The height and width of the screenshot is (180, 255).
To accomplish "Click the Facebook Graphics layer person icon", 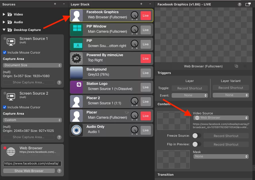I will pos(76,15).
